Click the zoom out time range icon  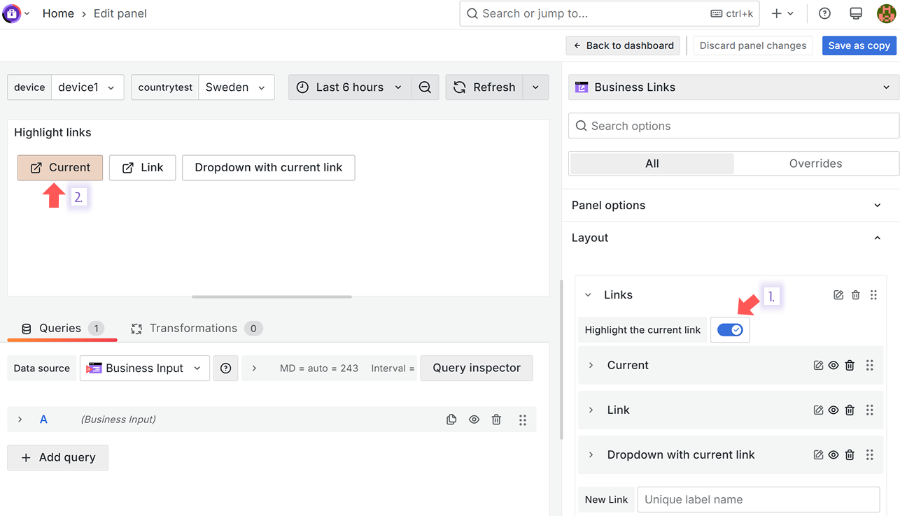pyautogui.click(x=425, y=87)
